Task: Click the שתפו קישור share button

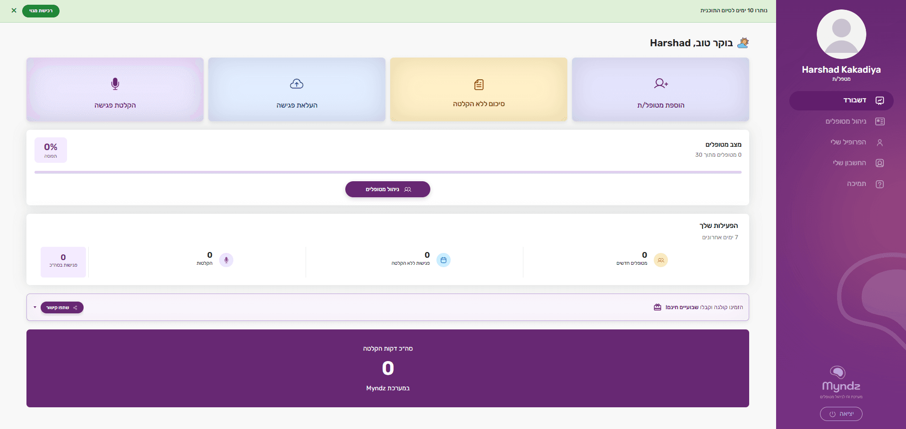Action: click(x=62, y=308)
